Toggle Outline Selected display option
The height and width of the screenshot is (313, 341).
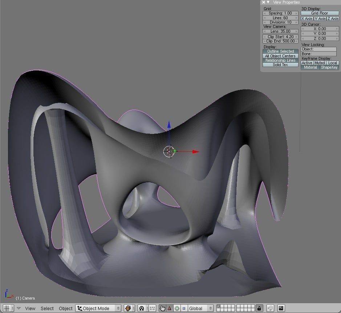280,51
